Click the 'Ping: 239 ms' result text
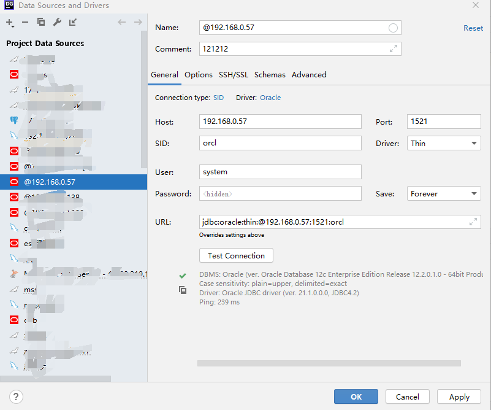The image size is (491, 410). 219,302
